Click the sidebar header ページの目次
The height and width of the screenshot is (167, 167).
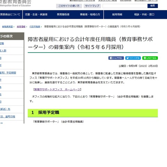click(x=12, y=36)
